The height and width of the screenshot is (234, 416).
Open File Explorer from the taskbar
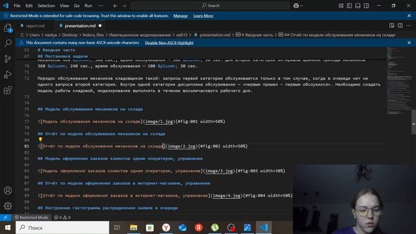pos(133,227)
